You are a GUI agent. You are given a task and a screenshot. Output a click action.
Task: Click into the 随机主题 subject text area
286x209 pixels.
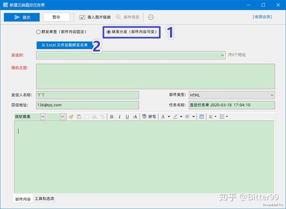[155, 76]
